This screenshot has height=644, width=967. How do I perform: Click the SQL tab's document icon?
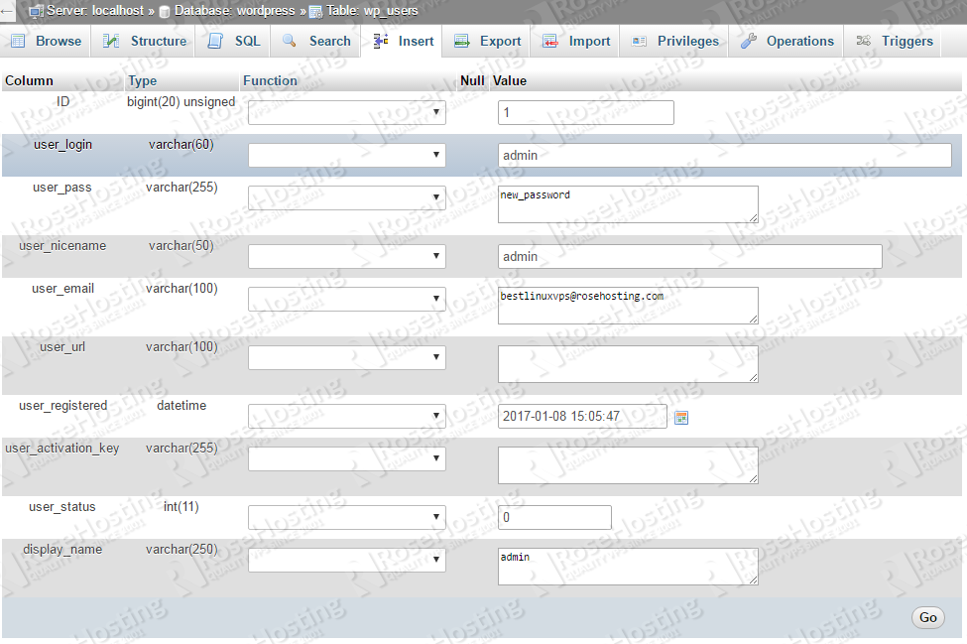click(x=215, y=42)
